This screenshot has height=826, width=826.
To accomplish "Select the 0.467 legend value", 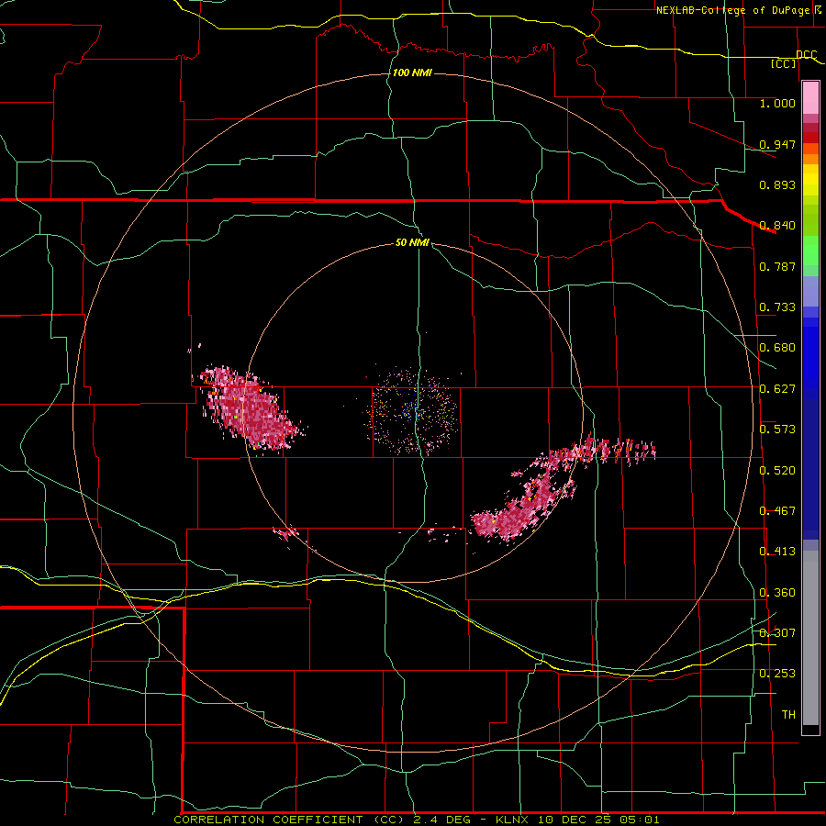I will pyautogui.click(x=777, y=511).
